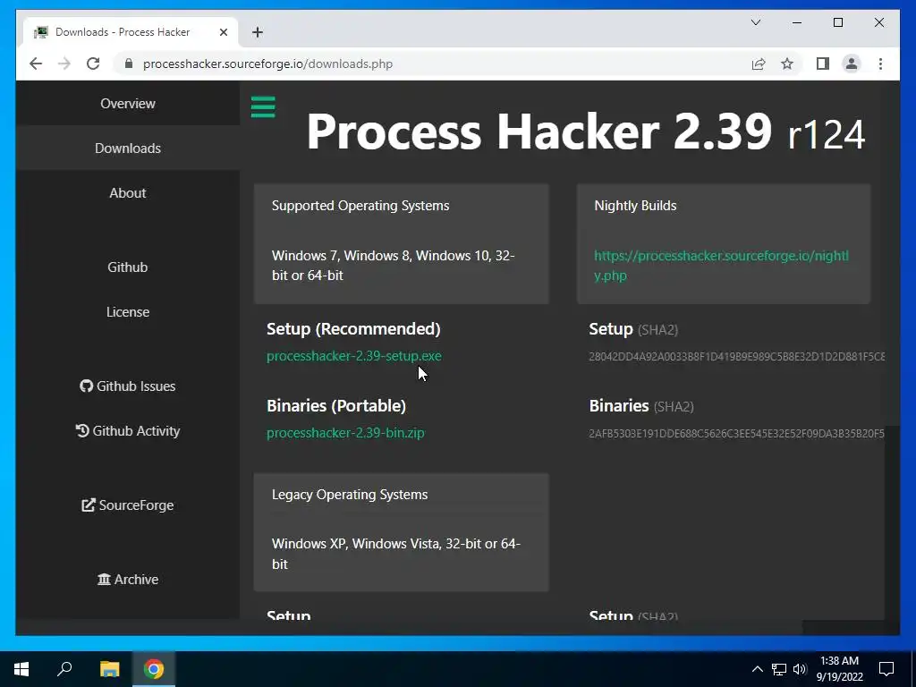
Task: Click the Supported Operating Systems card title
Action: [360, 206]
